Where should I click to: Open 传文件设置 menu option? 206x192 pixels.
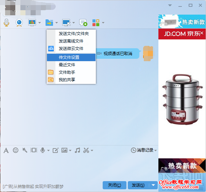click(71, 57)
